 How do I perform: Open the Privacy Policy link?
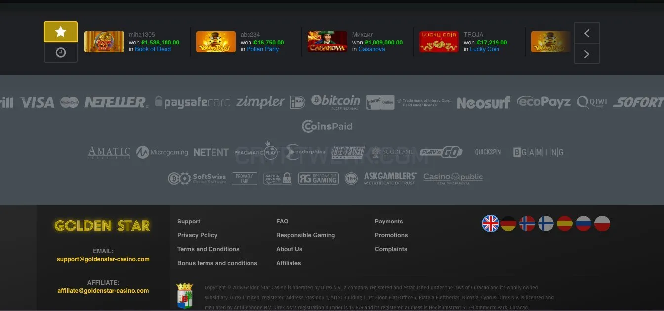coord(198,235)
